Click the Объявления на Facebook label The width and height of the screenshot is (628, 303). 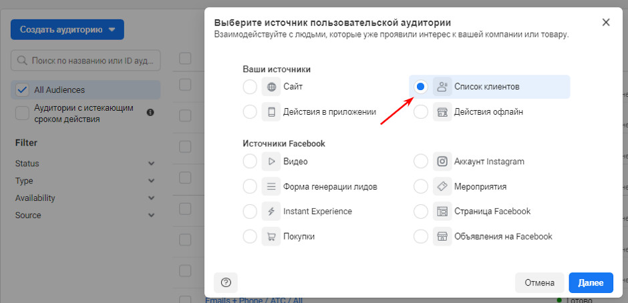click(504, 236)
